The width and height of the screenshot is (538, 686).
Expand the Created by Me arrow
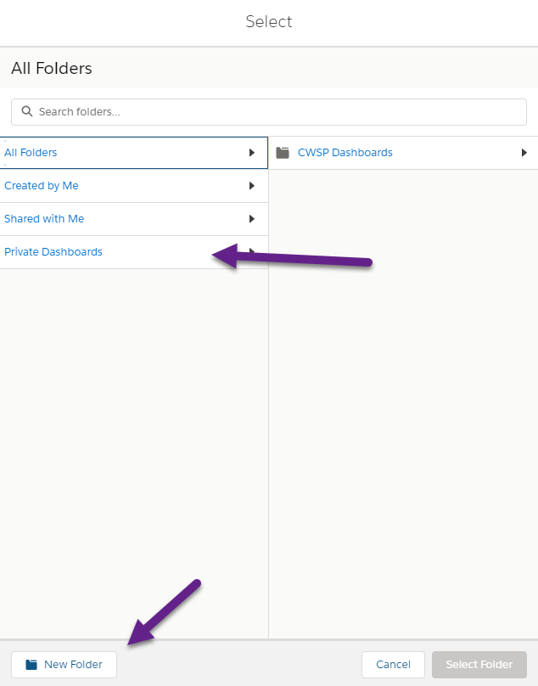[251, 186]
